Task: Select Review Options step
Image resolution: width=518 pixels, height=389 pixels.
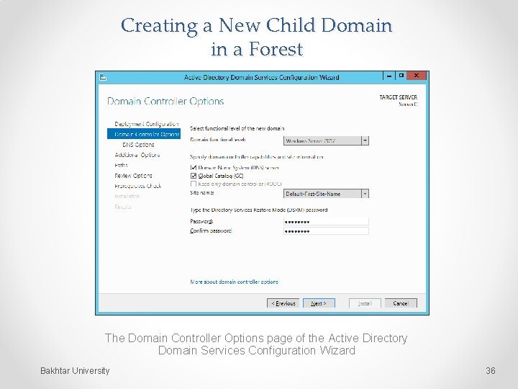Action: [x=133, y=176]
